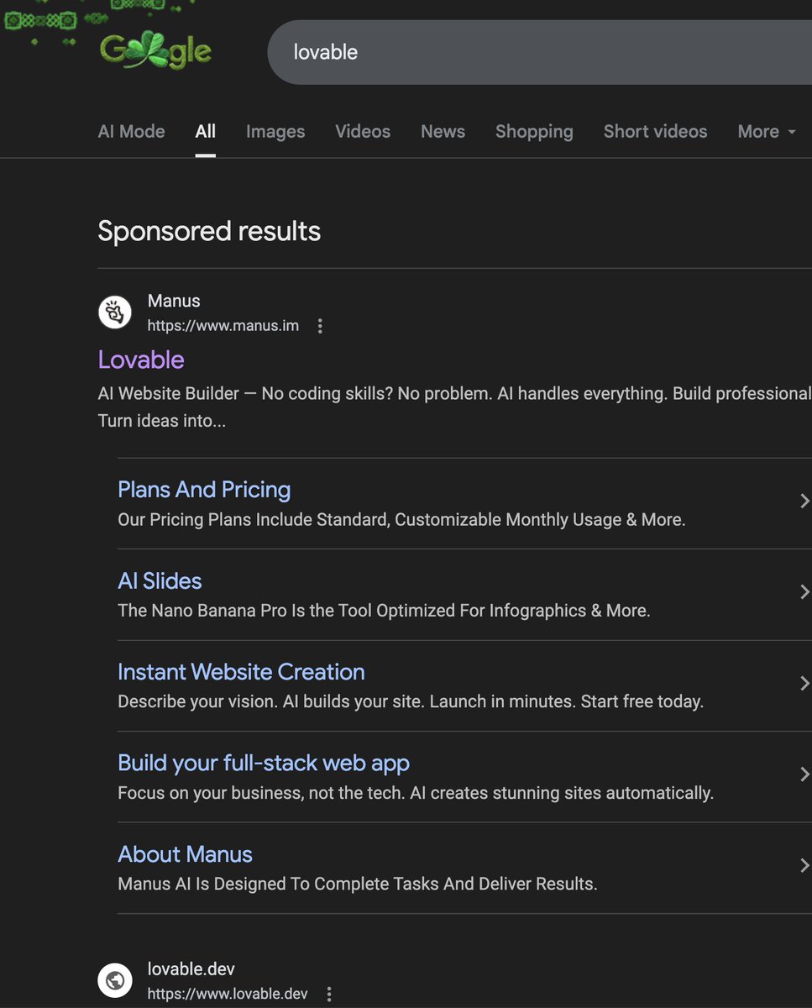Open three-dot menu beside manus.im URL

(x=320, y=326)
